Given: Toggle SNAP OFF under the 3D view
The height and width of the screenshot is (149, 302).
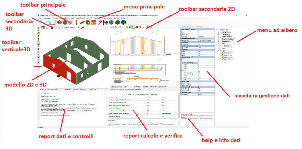Looking at the screenshot, I should coord(67,90).
